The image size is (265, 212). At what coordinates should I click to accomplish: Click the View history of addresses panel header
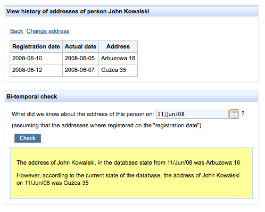pos(131,11)
